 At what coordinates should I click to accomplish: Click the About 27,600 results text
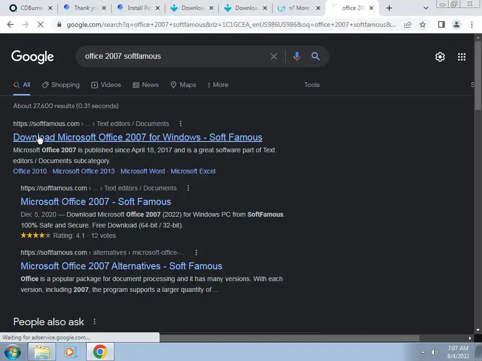[66, 106]
